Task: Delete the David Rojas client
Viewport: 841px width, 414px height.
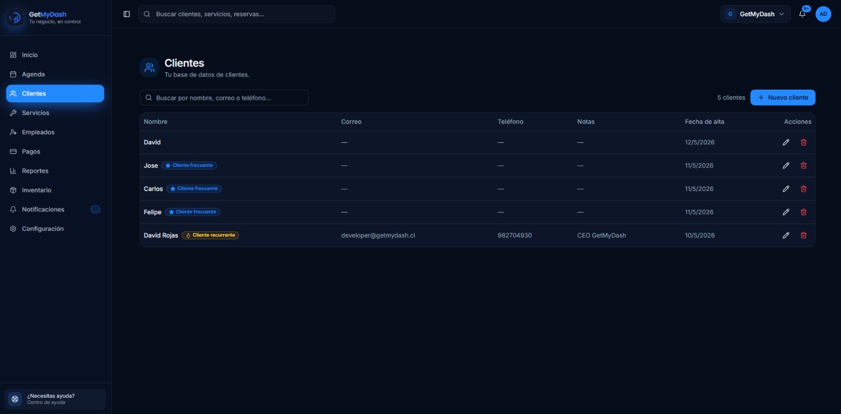Action: [x=803, y=236]
